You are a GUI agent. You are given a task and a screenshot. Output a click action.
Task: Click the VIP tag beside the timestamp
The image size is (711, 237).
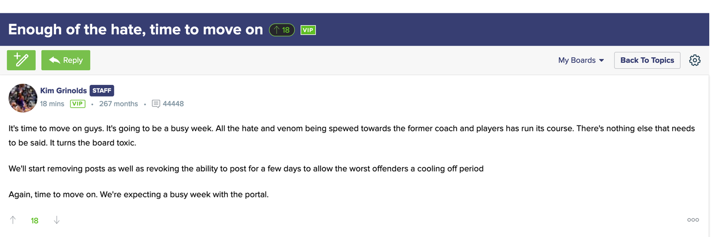(77, 104)
